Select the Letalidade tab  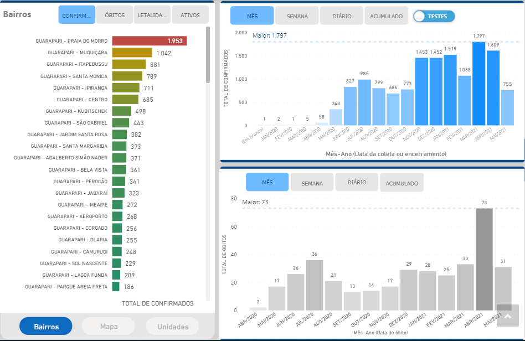(x=152, y=15)
